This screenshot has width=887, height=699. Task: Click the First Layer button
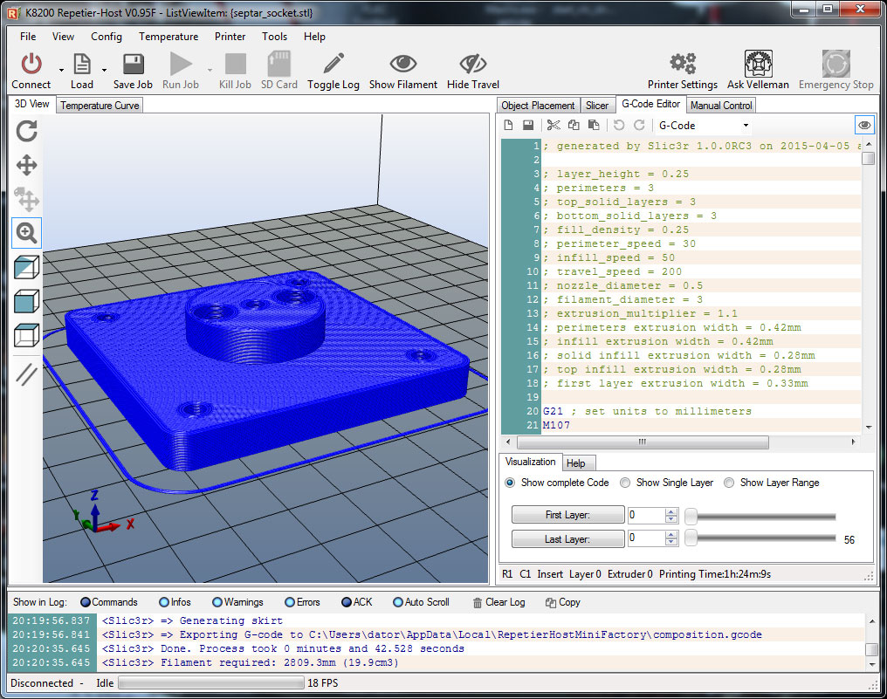click(568, 515)
